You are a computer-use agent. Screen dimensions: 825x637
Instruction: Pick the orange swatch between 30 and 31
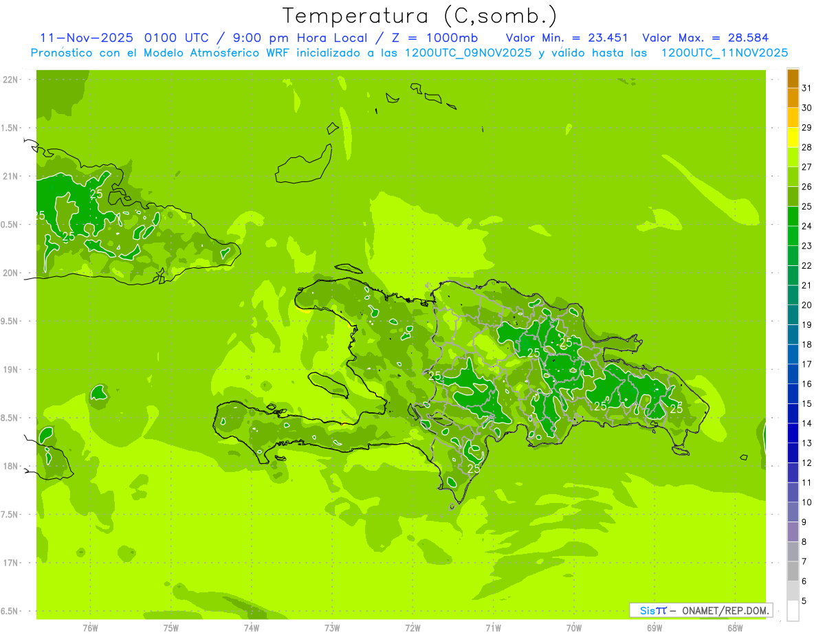click(x=793, y=98)
